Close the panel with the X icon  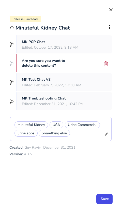(111, 10)
